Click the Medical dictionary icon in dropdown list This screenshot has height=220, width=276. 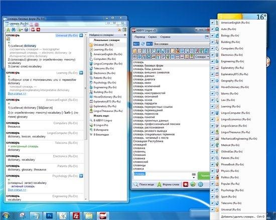(217, 145)
